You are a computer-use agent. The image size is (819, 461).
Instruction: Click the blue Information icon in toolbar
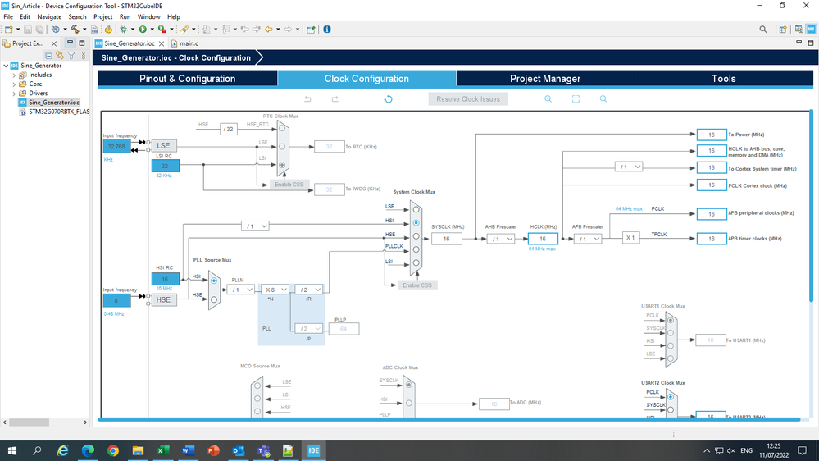pos(327,30)
